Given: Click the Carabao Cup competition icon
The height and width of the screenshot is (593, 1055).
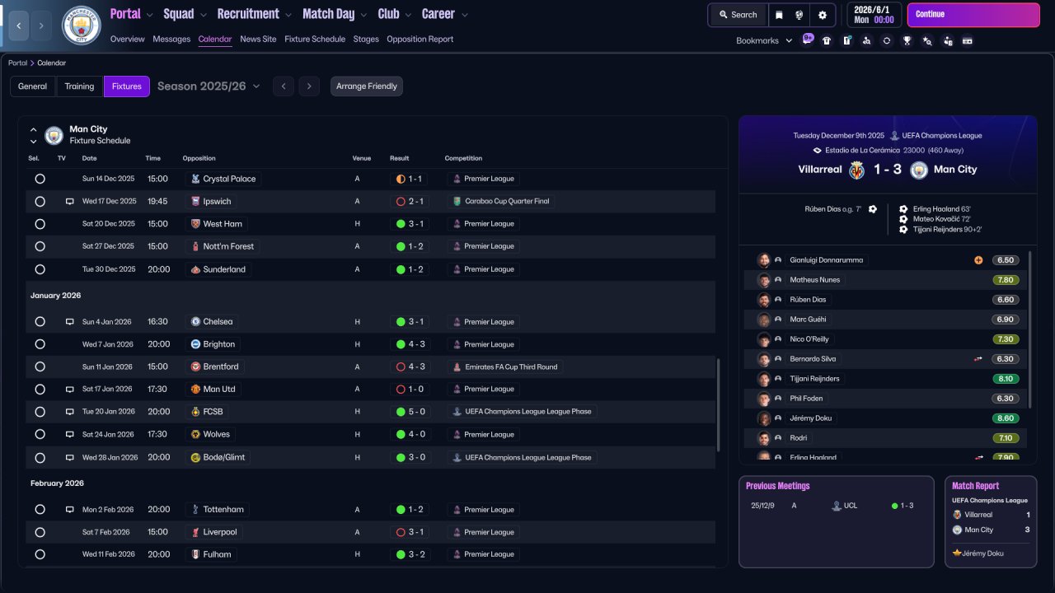Looking at the screenshot, I should coord(457,201).
